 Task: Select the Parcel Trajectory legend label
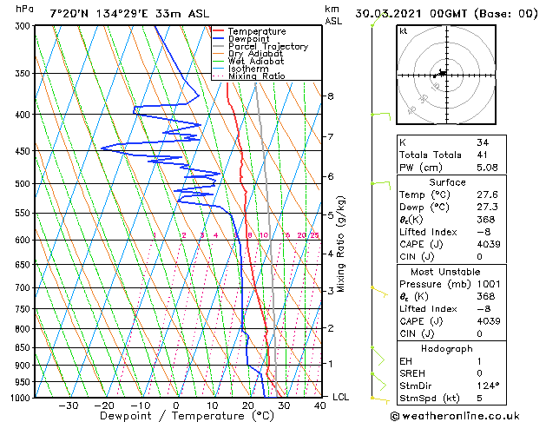(268, 46)
